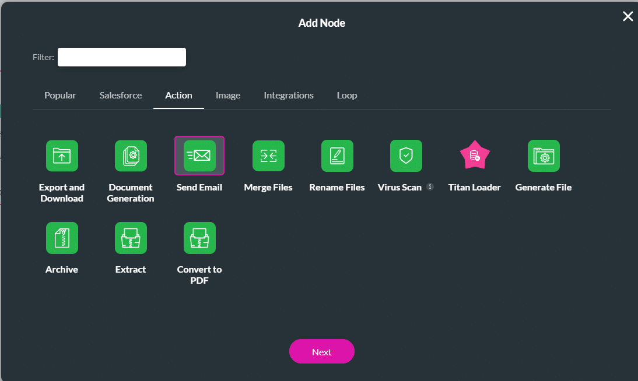Open the Loop tab
The height and width of the screenshot is (381, 638).
(x=347, y=95)
